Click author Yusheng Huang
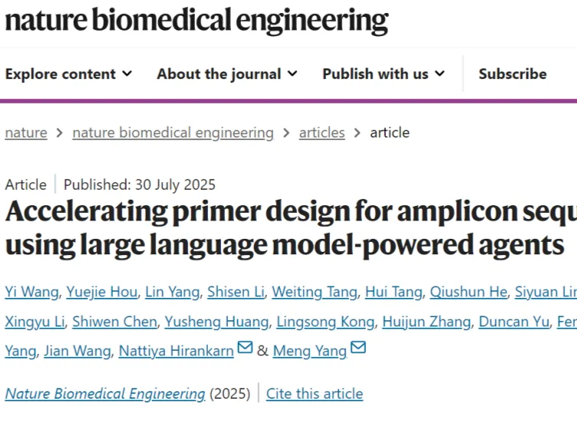This screenshot has width=577, height=434. tap(216, 322)
